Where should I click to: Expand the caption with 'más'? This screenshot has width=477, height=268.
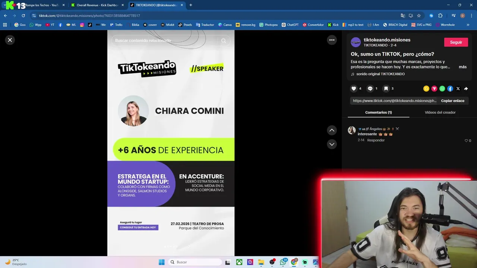click(462, 67)
